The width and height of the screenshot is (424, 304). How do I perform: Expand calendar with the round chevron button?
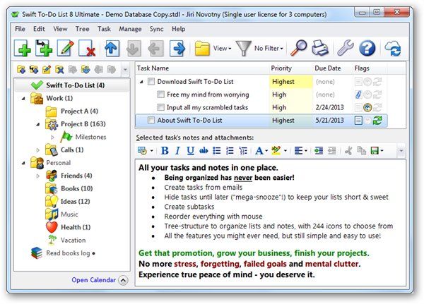click(123, 281)
